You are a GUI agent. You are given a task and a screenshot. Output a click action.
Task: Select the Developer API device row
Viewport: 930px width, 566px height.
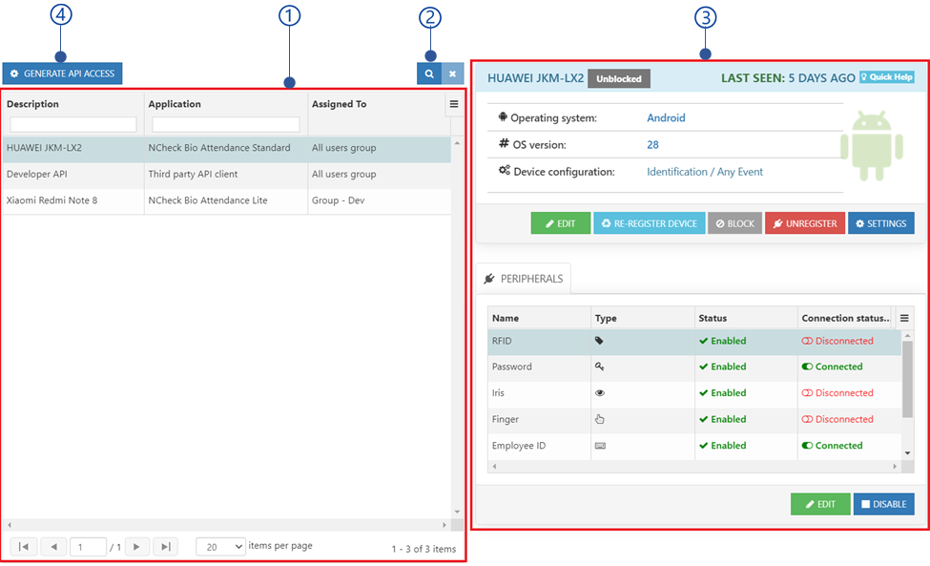coord(227,174)
